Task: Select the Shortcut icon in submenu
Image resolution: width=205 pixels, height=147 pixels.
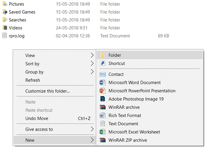Action: pyautogui.click(x=102, y=63)
